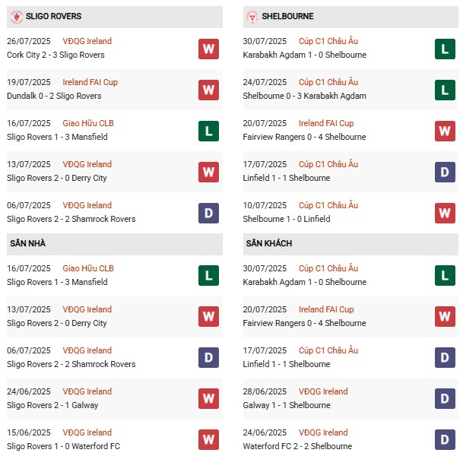Click D badge for Waterford FC 2-2 Shelbourne
The width and height of the screenshot is (463, 456).
[x=445, y=440]
